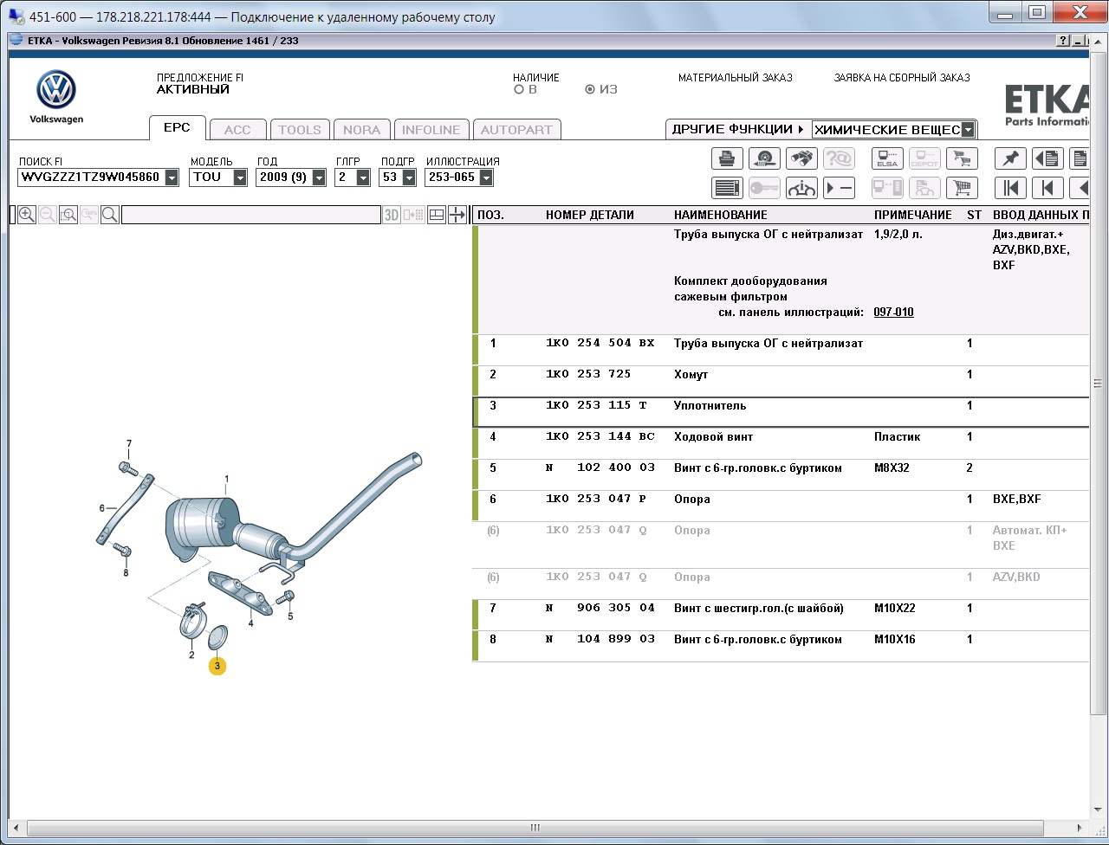The height and width of the screenshot is (845, 1109).
Task: Click the crosshair arrow icon
Action: (457, 215)
